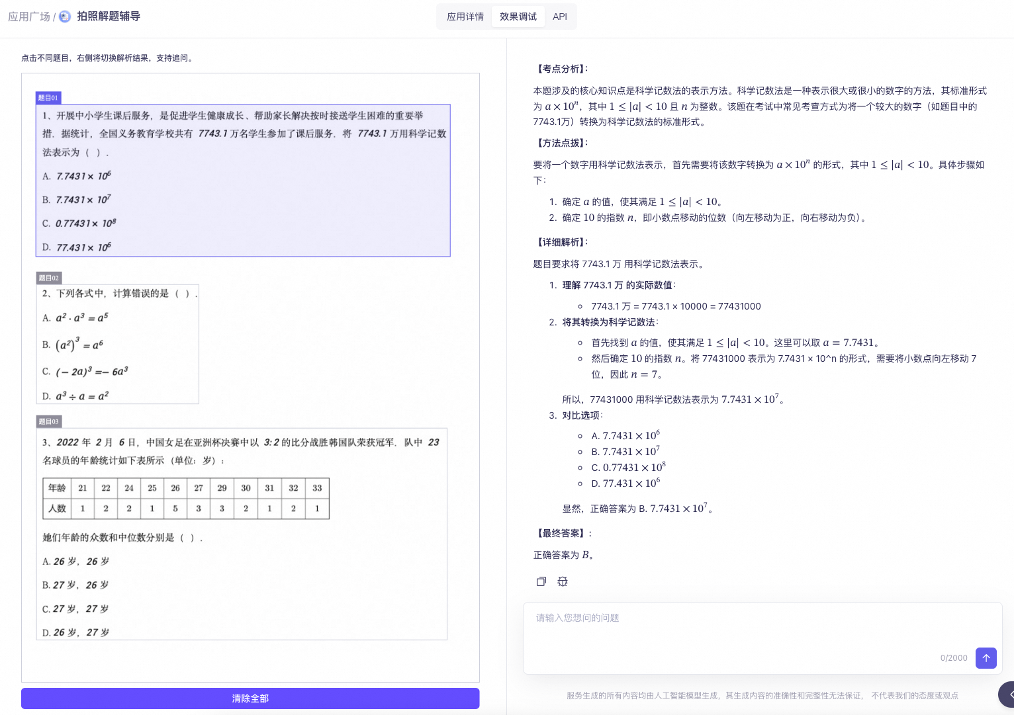
Task: Click the 将其转换为科学记数法 step
Action: click(x=610, y=322)
